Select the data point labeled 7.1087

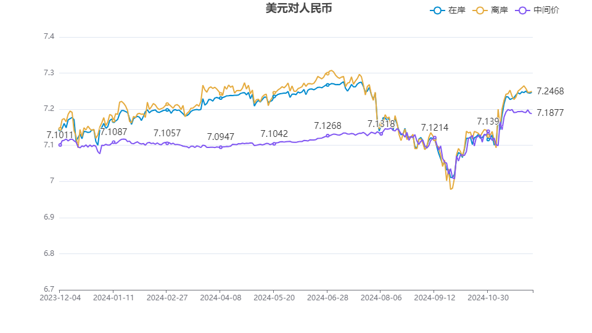(113, 142)
